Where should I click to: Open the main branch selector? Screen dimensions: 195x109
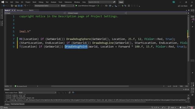coord(172,107)
